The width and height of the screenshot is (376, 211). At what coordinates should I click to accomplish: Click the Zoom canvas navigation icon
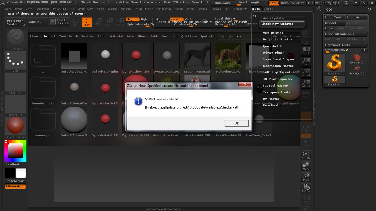click(x=306, y=61)
